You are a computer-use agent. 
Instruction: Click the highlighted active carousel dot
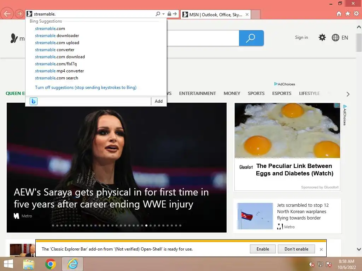146,225
